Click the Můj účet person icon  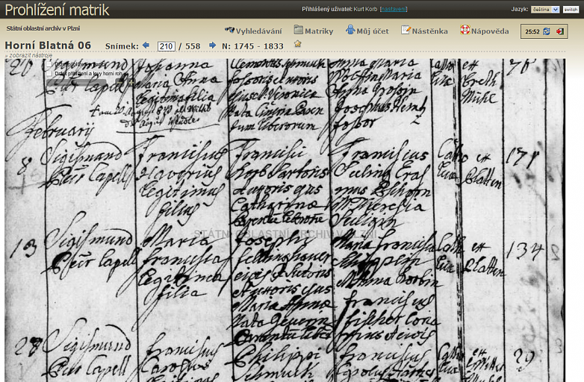click(x=350, y=31)
